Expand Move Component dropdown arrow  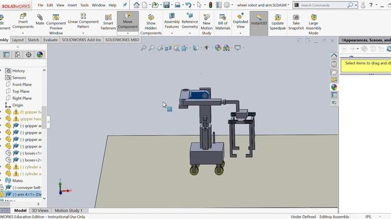click(x=128, y=33)
